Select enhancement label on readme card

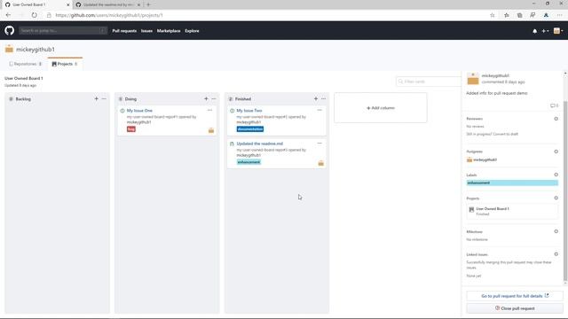(248, 162)
